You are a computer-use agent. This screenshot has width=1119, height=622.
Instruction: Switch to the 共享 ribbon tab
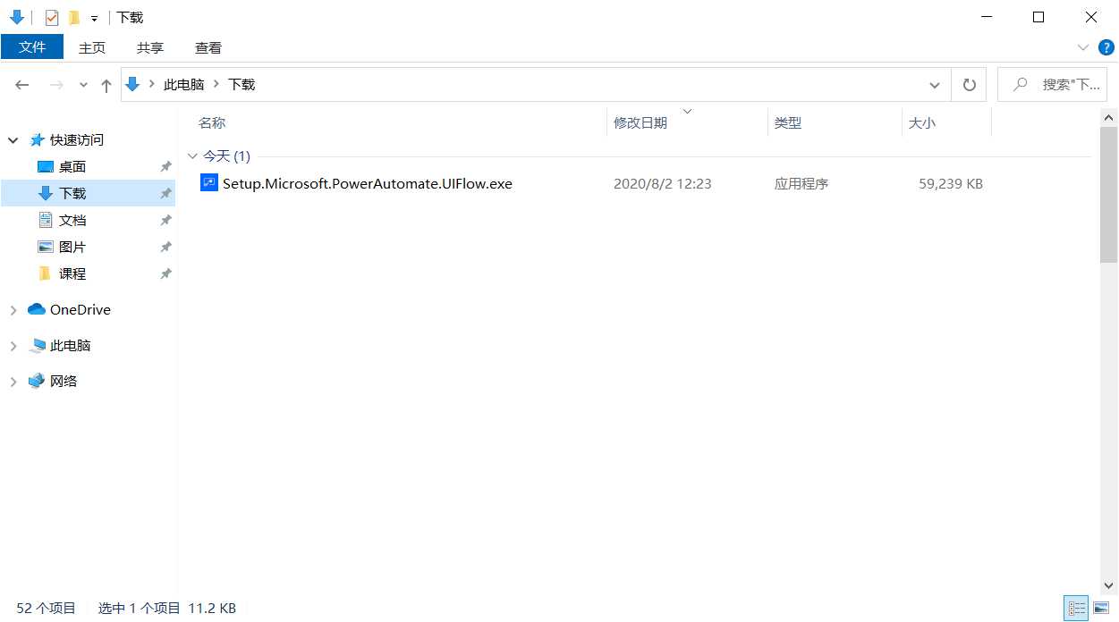150,47
